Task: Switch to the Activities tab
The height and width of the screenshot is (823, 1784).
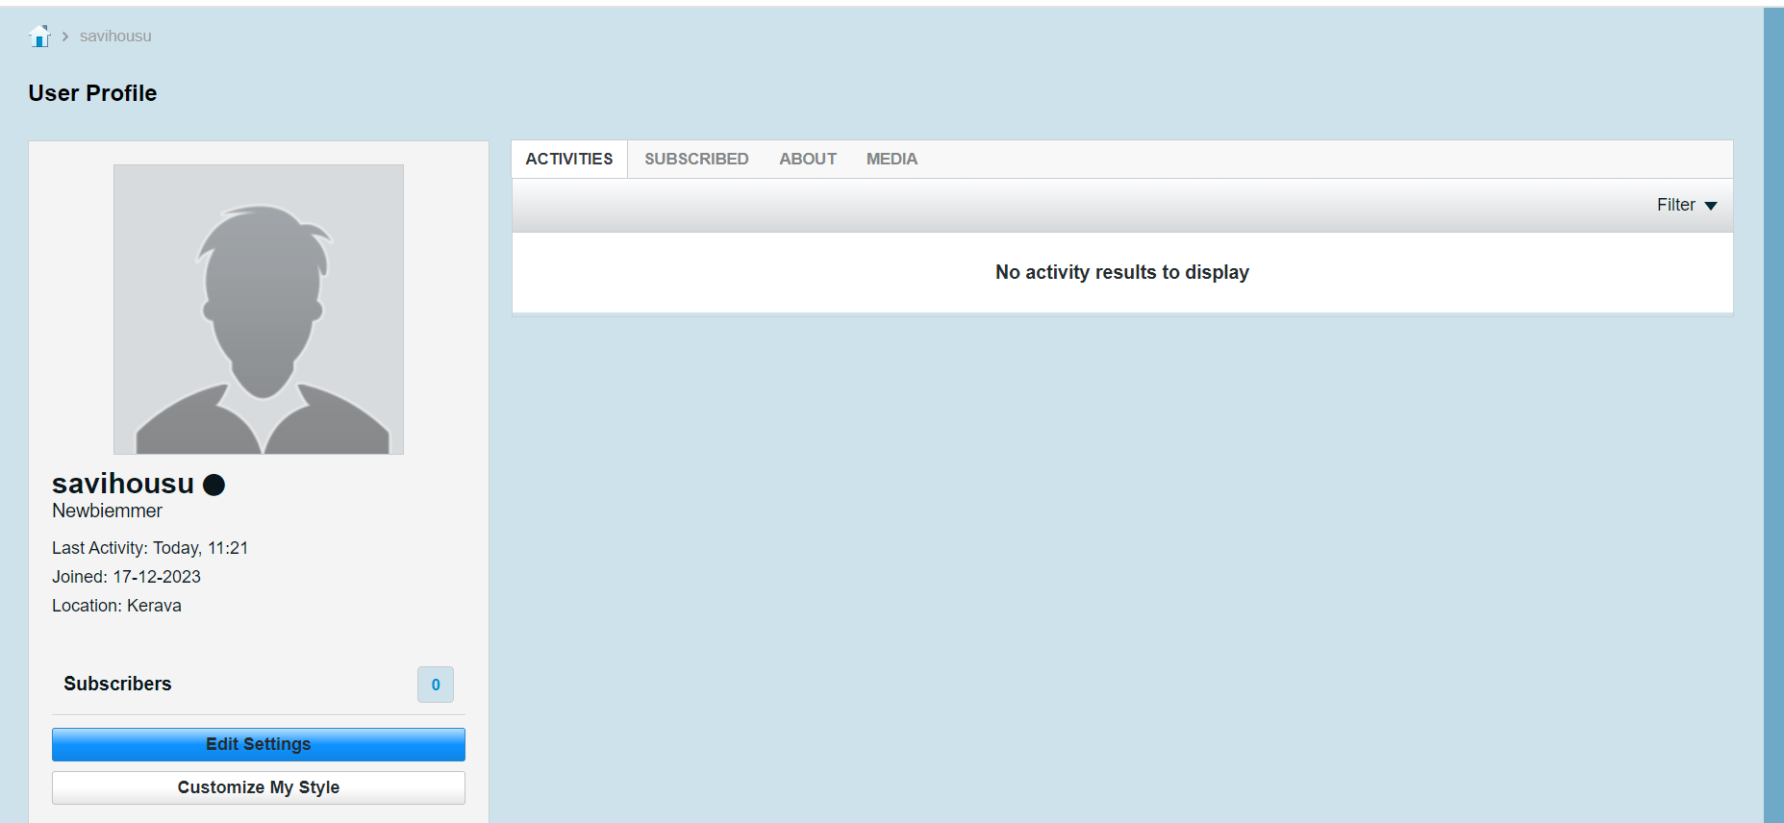Action: click(569, 160)
